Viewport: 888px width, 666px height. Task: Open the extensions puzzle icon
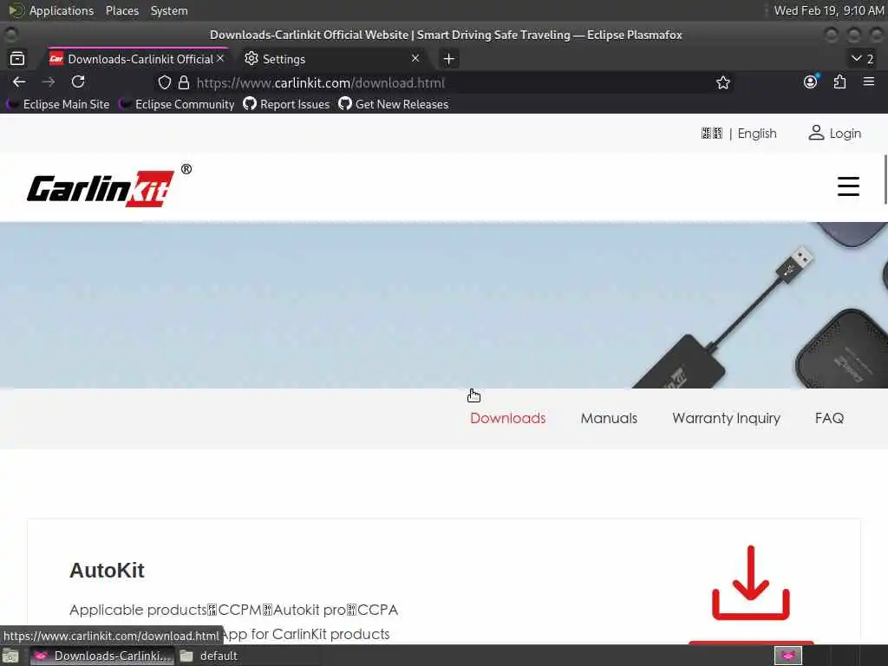coord(839,82)
